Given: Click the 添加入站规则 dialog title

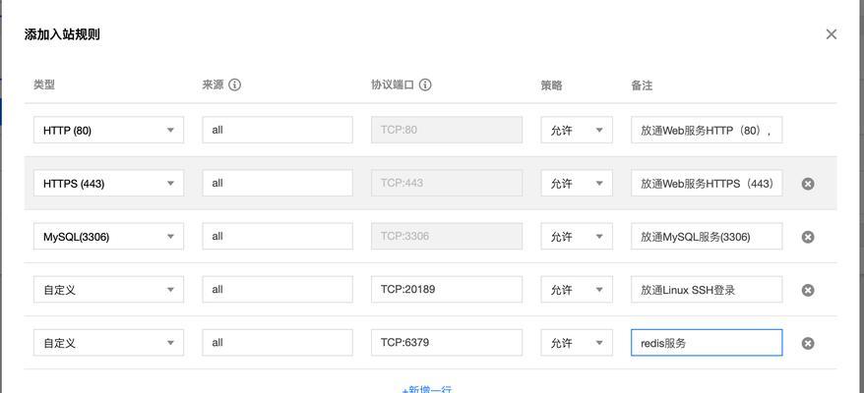Looking at the screenshot, I should [62, 34].
